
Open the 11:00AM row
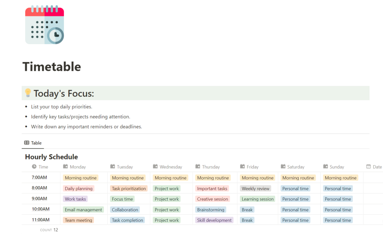(40, 220)
